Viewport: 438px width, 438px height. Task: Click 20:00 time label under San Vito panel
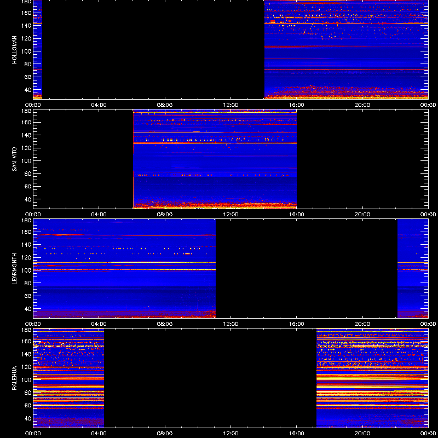pos(362,215)
